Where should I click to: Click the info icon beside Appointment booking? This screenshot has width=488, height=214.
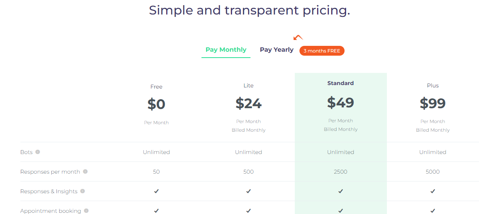(x=86, y=211)
